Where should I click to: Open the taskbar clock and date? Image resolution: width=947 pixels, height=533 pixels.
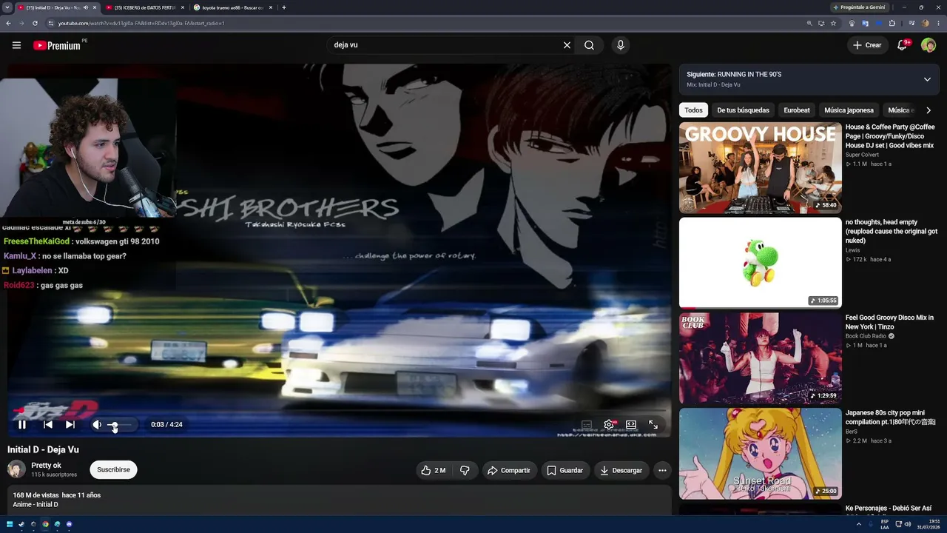pos(928,524)
